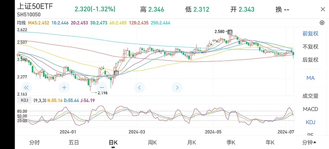Zoom out chart with minus icon
The height and width of the screenshot is (149, 329).
click(102, 87)
